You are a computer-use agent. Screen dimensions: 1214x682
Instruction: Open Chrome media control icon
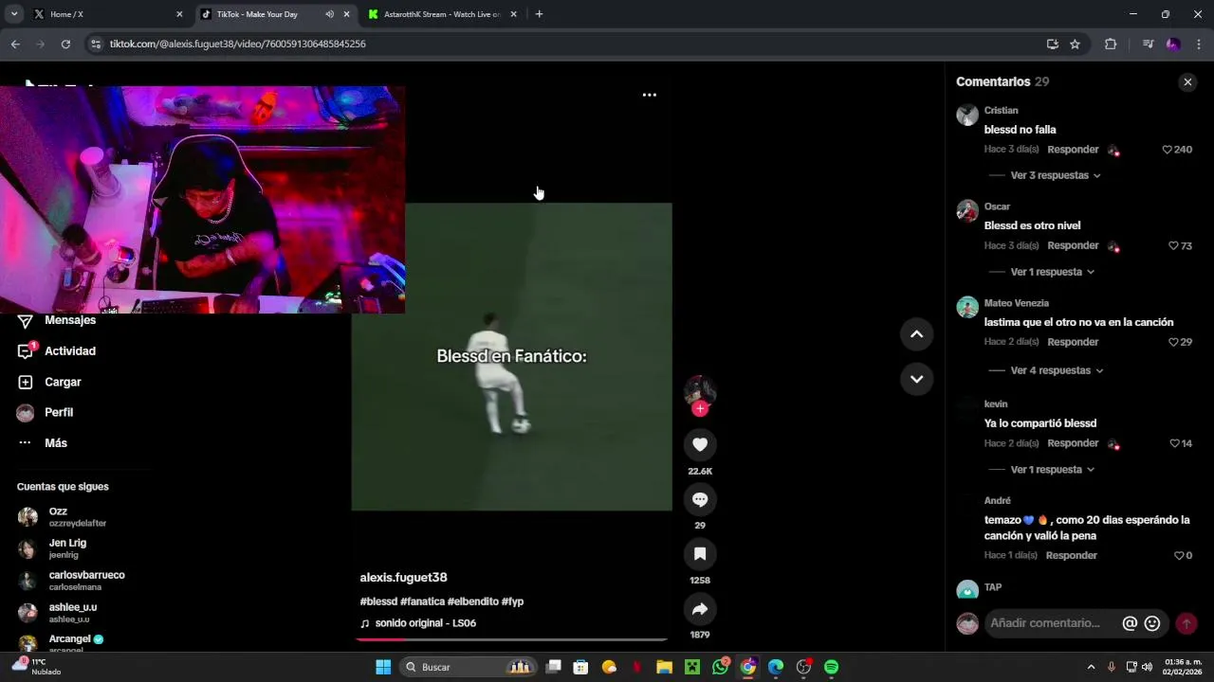(x=1148, y=44)
